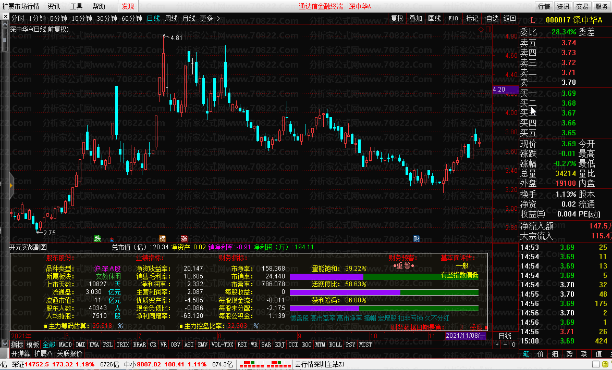Click the green 跌 marker on chart
This screenshot has height=370, width=612.
97,238
